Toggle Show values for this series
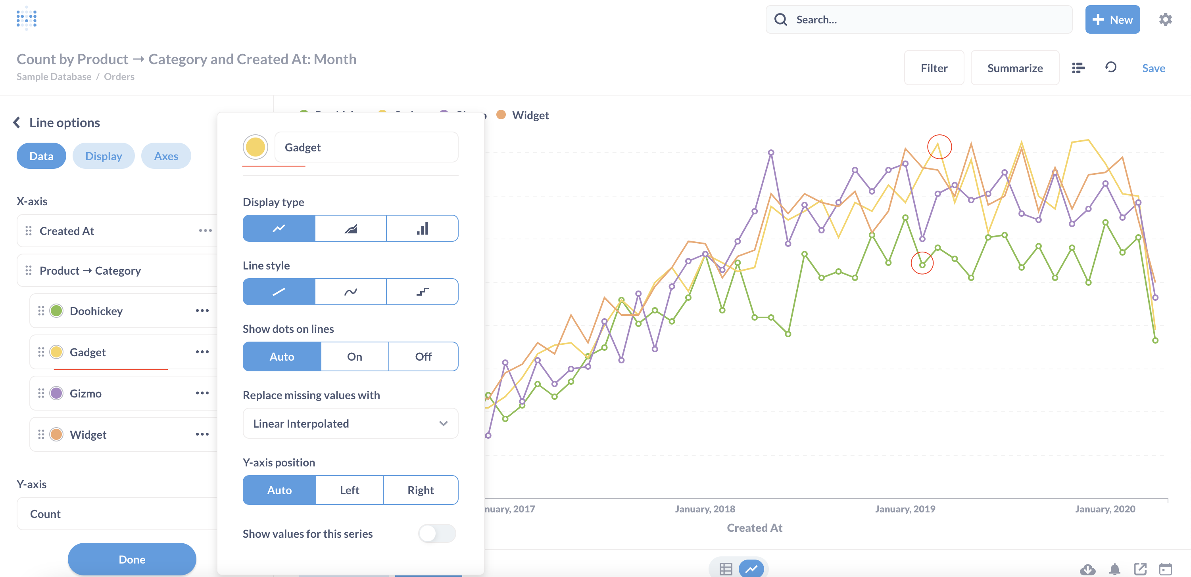This screenshot has width=1191, height=577. pyautogui.click(x=436, y=533)
